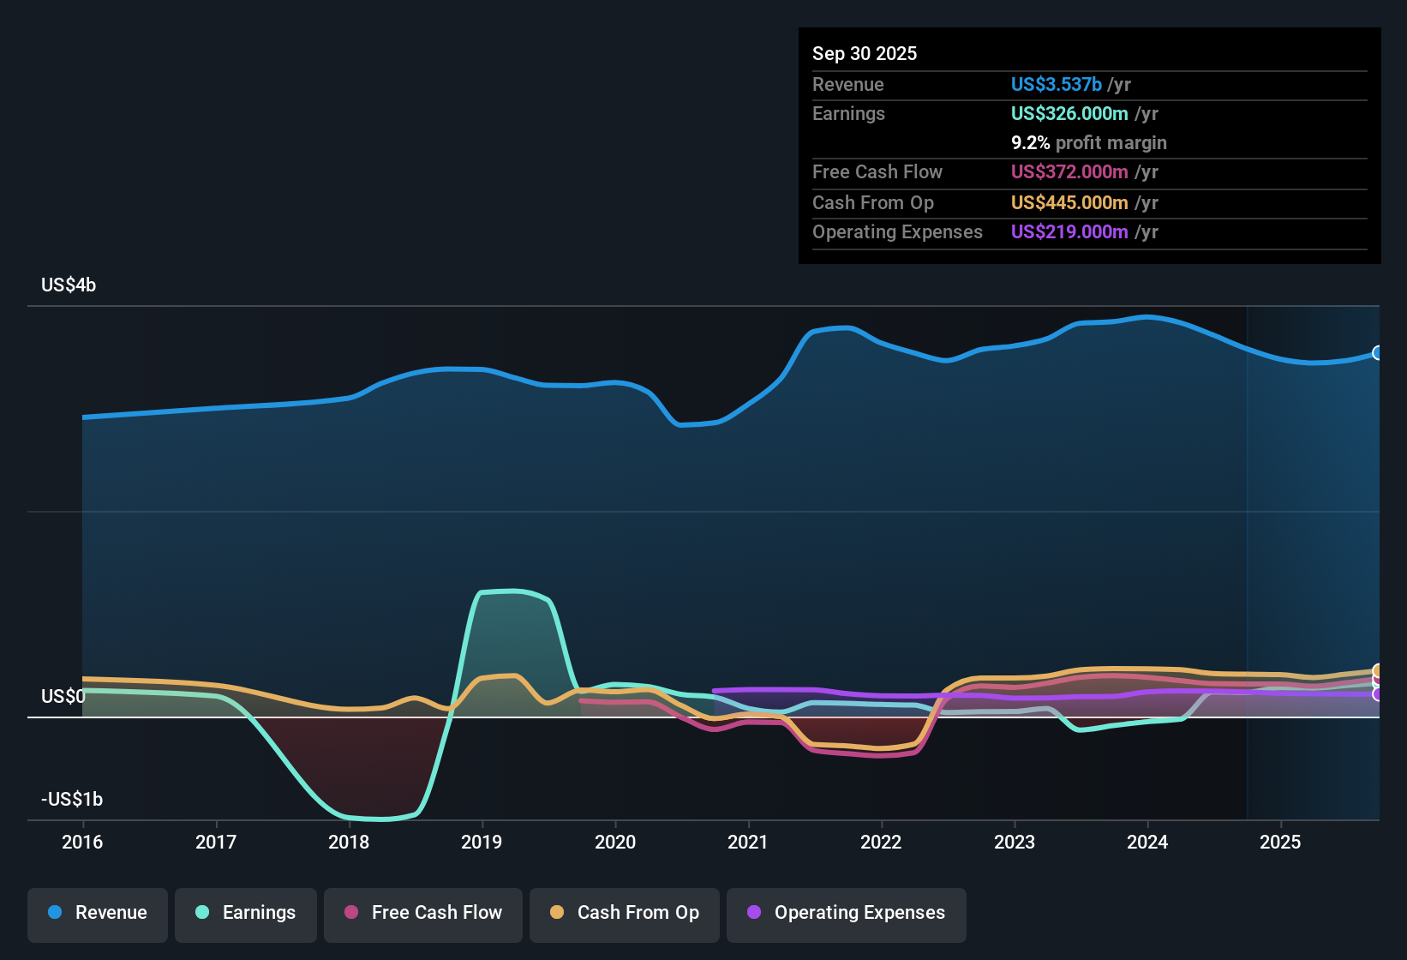Click the purple Operating Expenses dot icon
The width and height of the screenshot is (1407, 960).
[753, 913]
